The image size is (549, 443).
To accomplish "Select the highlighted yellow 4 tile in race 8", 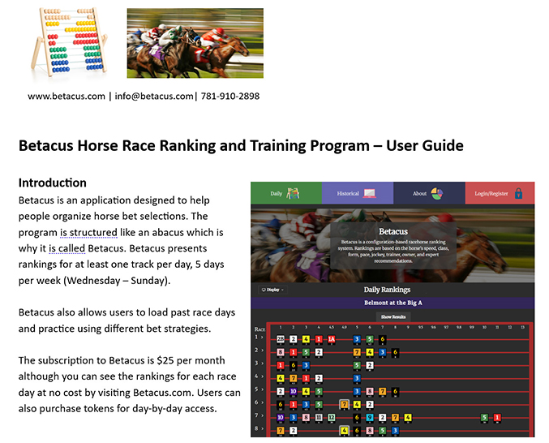I will coord(344,430).
